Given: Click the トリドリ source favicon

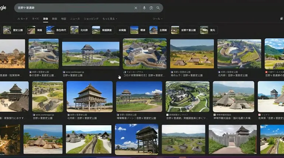Looking at the screenshot, I should click(259, 115).
